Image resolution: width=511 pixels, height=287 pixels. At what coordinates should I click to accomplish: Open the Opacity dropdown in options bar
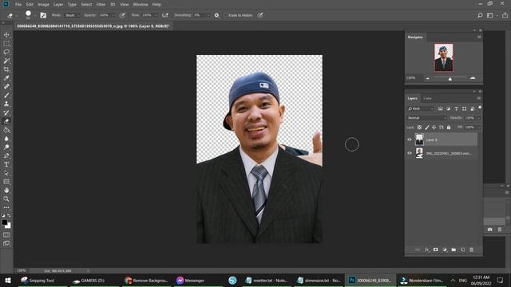tap(113, 15)
